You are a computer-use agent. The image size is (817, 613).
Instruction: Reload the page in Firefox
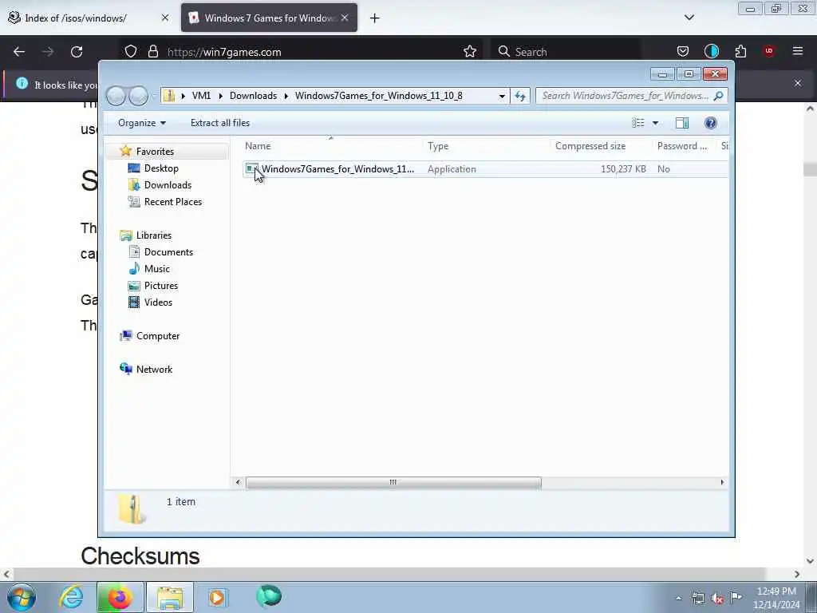tap(77, 52)
